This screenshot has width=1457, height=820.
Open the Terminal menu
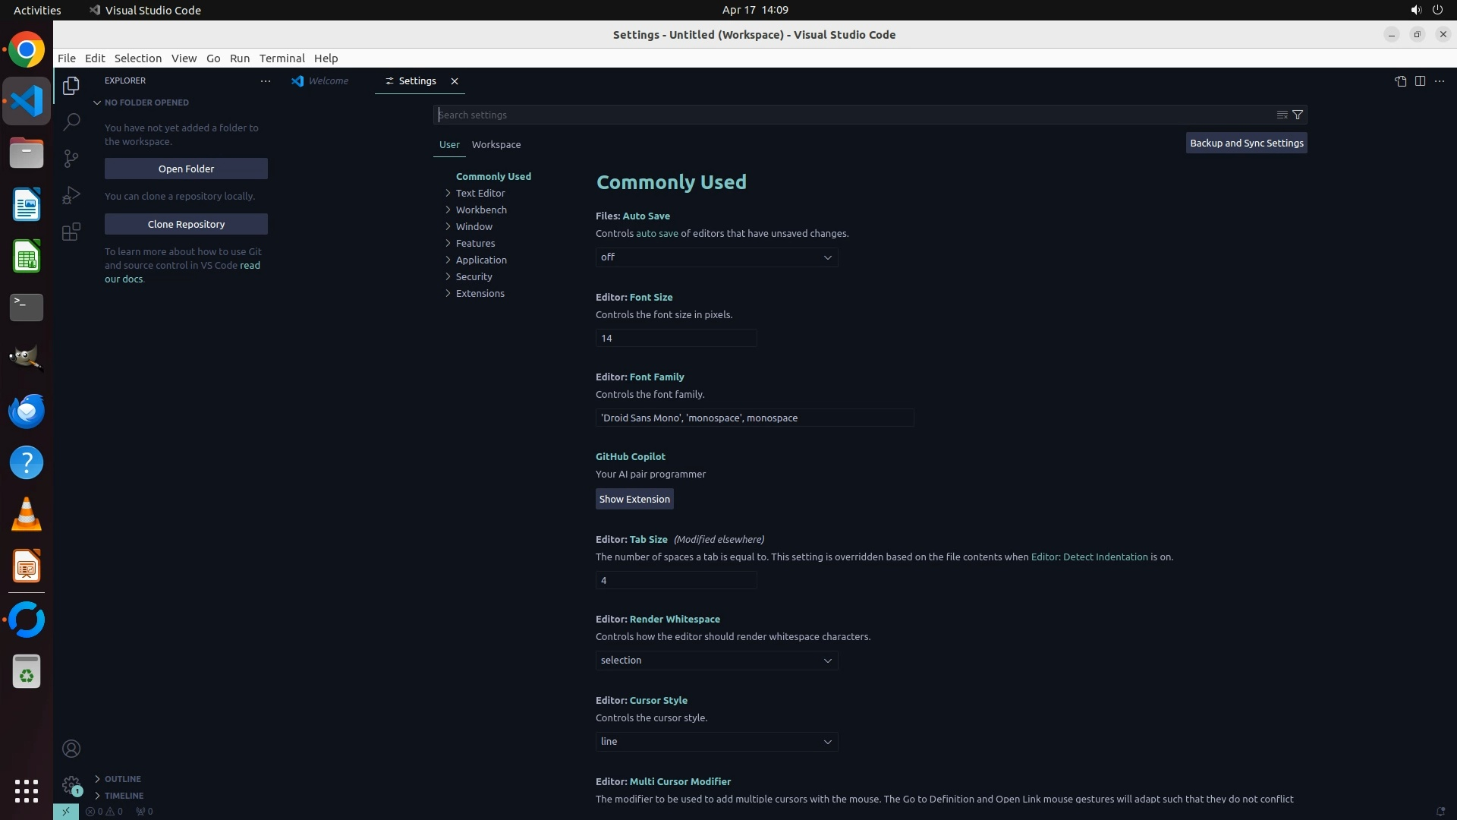tap(282, 58)
